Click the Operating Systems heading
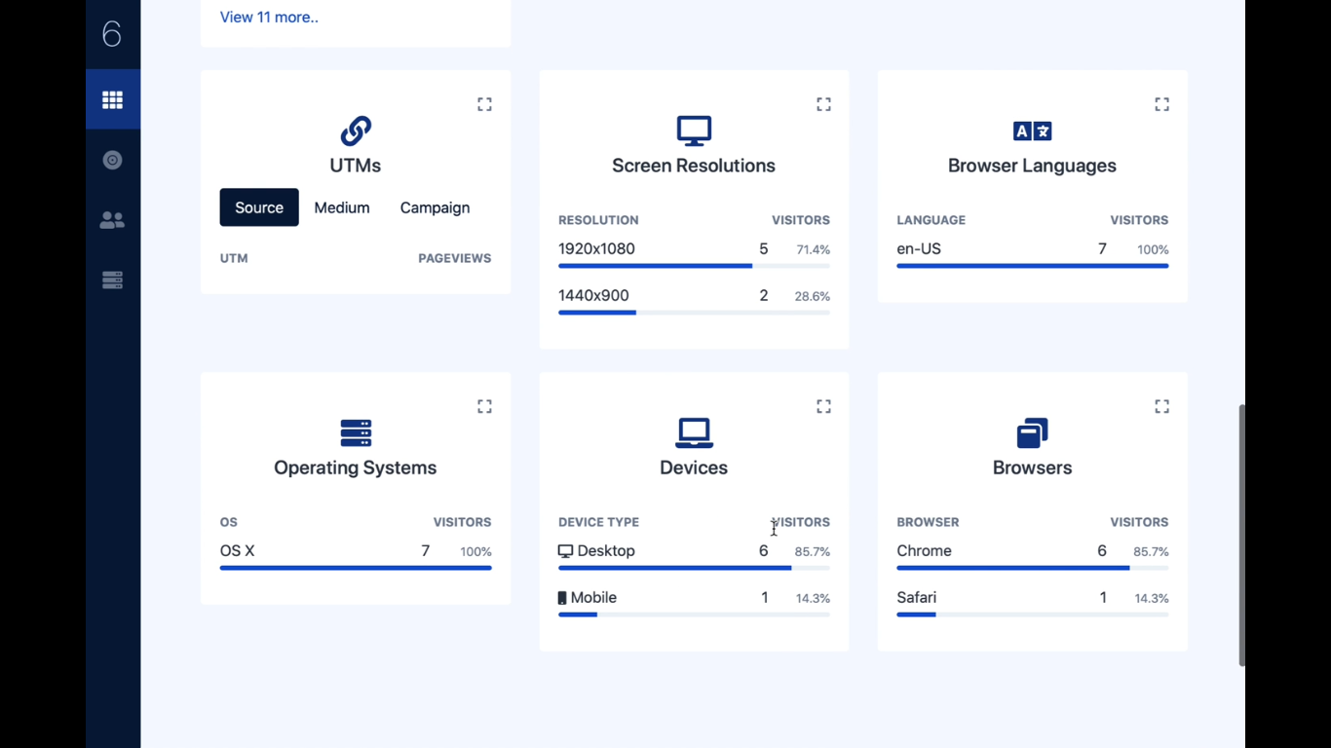The image size is (1331, 748). pyautogui.click(x=356, y=467)
